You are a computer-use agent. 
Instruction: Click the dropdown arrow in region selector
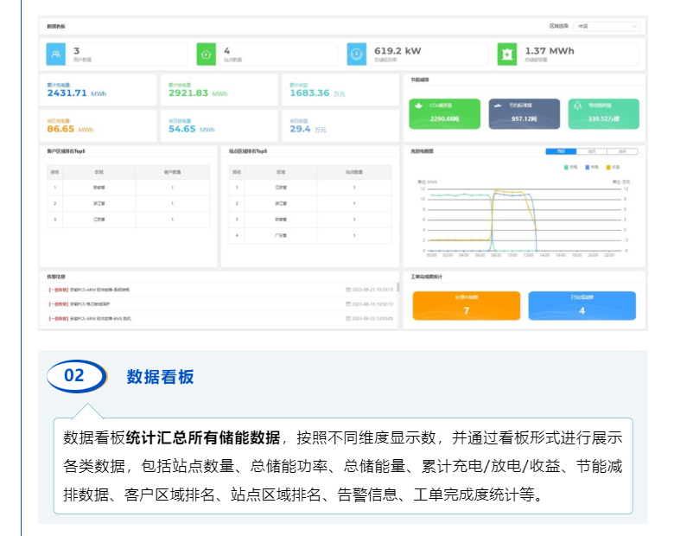[x=635, y=27]
